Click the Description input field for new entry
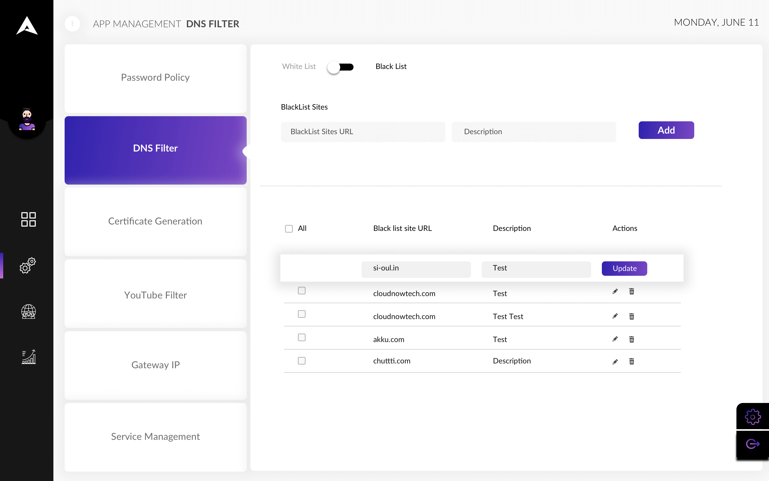Screen dimensions: 769x481 534,131
